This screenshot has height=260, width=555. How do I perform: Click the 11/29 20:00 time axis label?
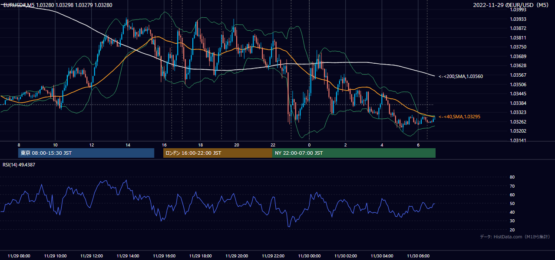tap(237, 256)
